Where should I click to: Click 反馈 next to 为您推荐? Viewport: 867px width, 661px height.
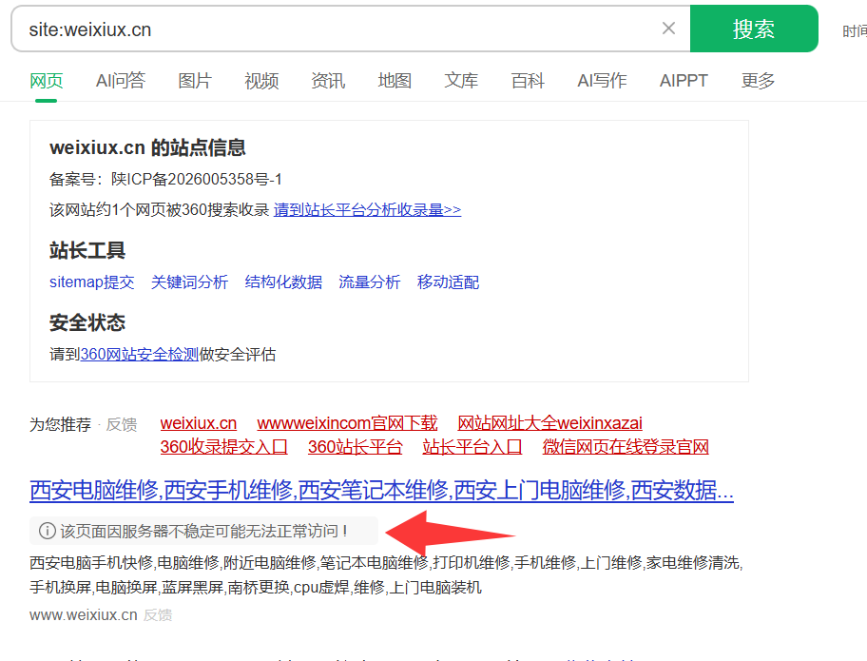pos(122,424)
